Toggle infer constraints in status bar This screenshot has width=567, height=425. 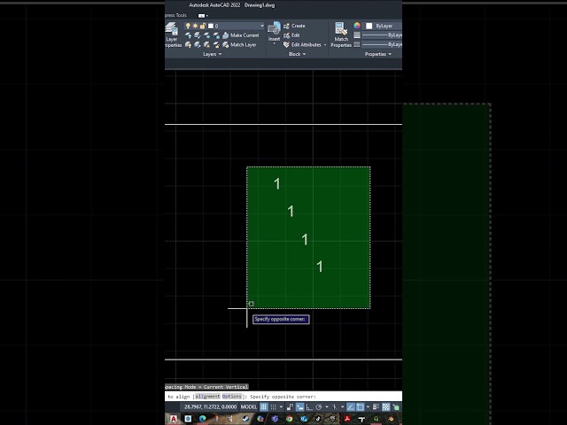291,407
